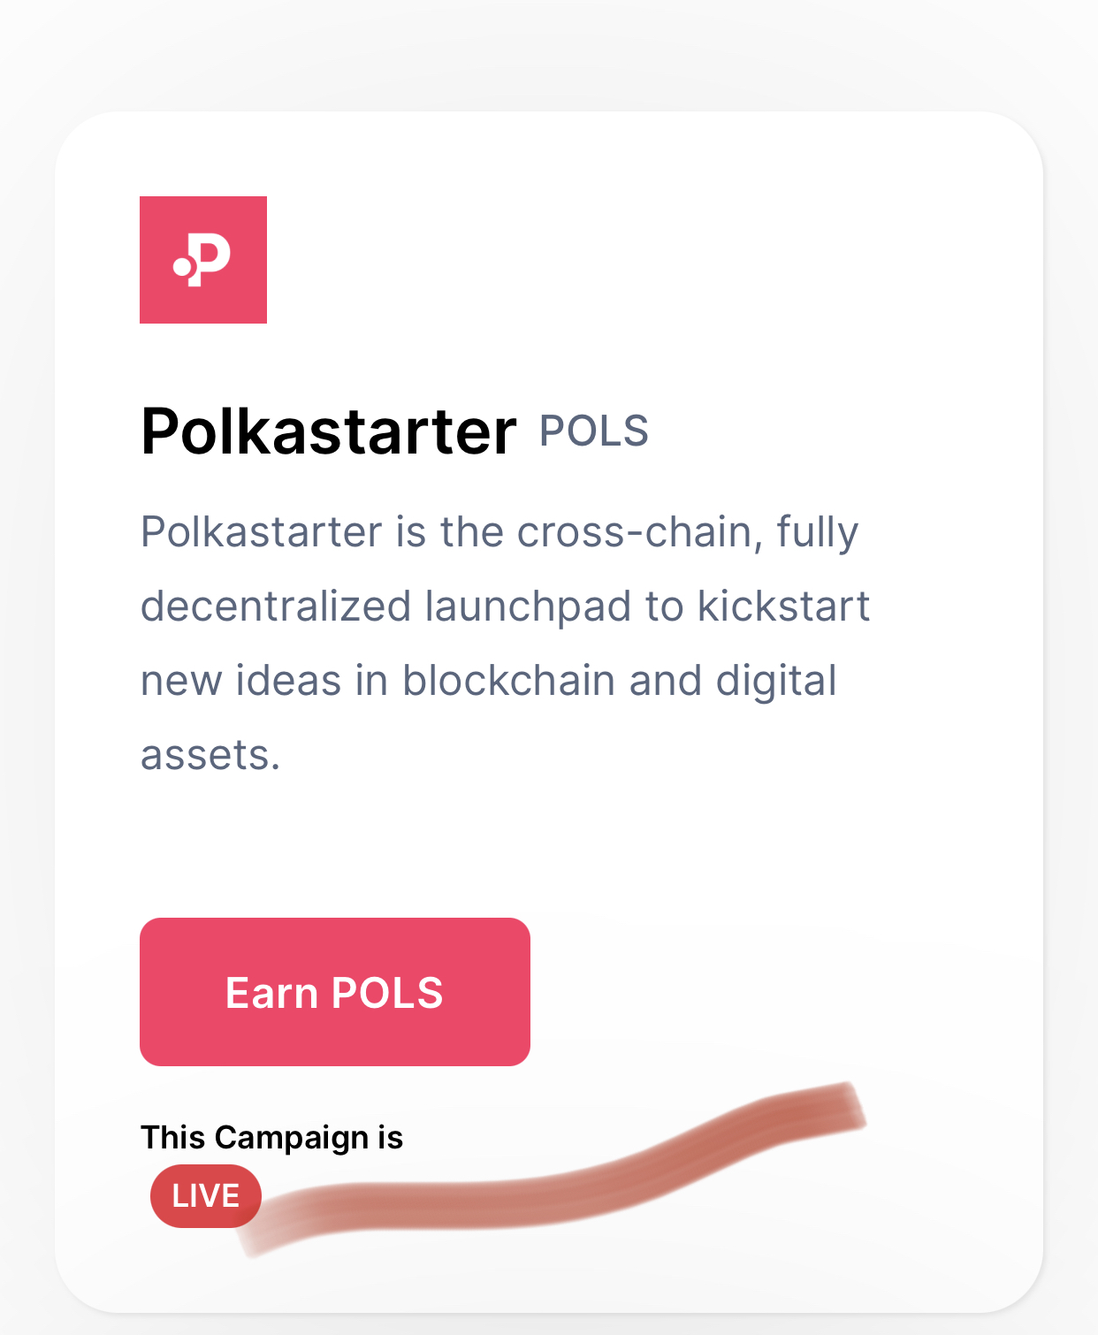1098x1335 pixels.
Task: Select the Polkastarter project title
Action: click(328, 431)
